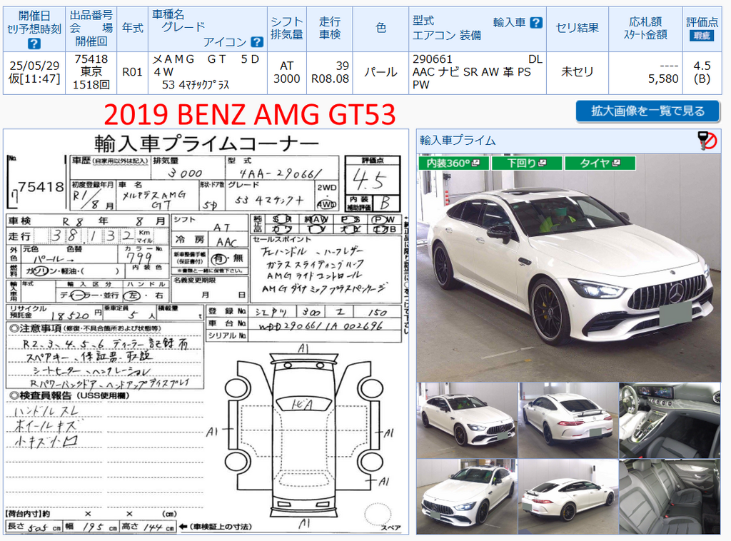Click date 25/05/29 cell
The height and width of the screenshot is (541, 731).
[34, 66]
